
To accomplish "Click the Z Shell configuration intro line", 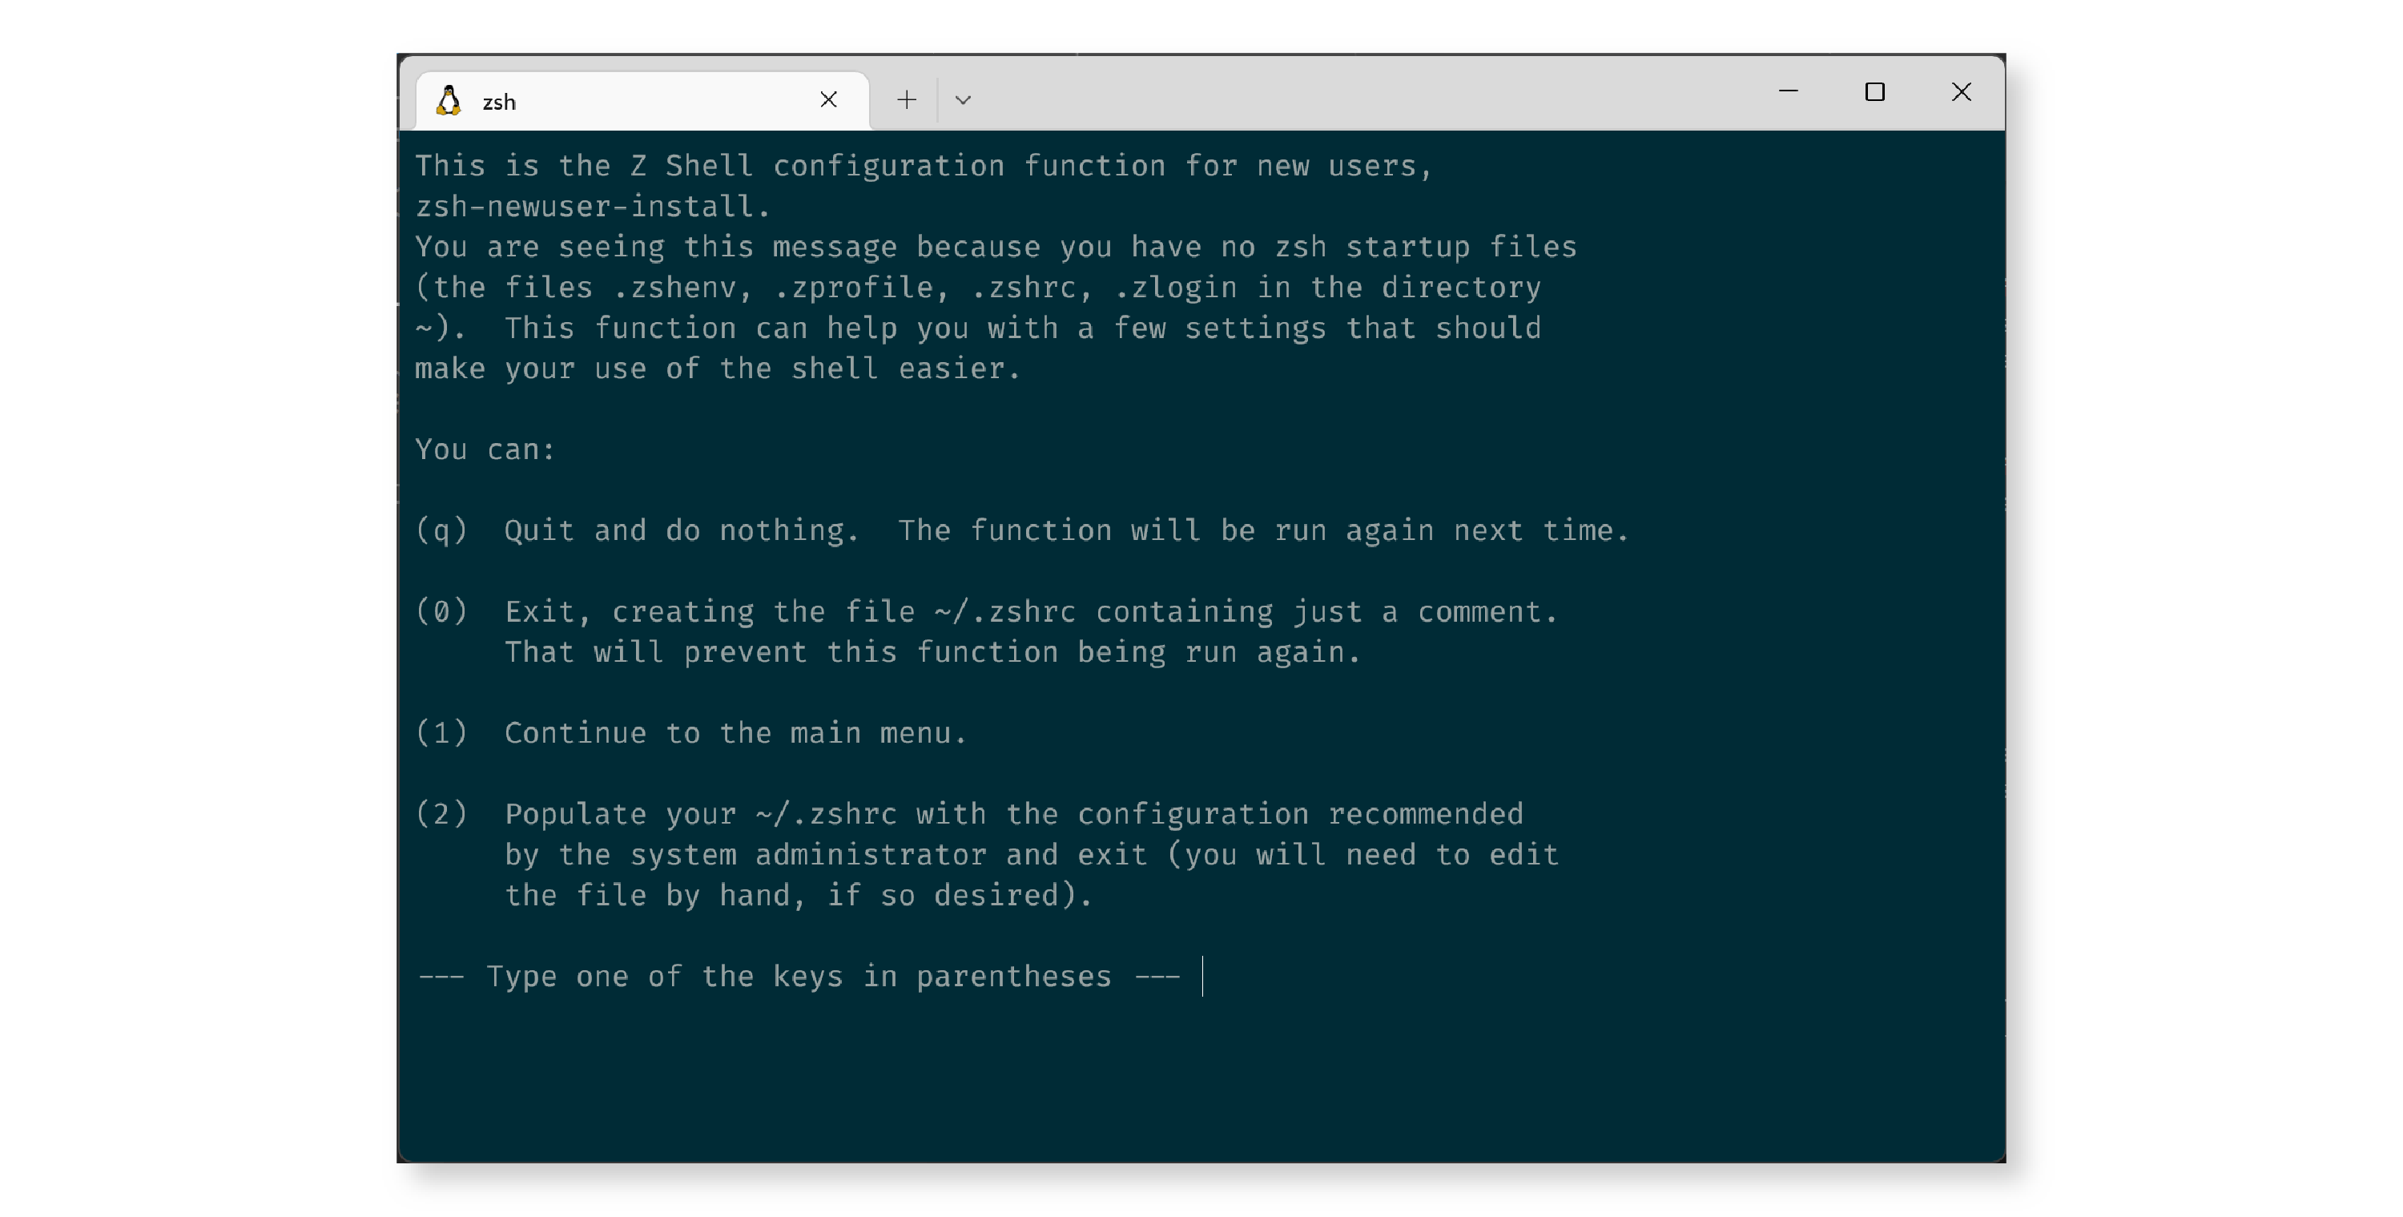I will [924, 165].
